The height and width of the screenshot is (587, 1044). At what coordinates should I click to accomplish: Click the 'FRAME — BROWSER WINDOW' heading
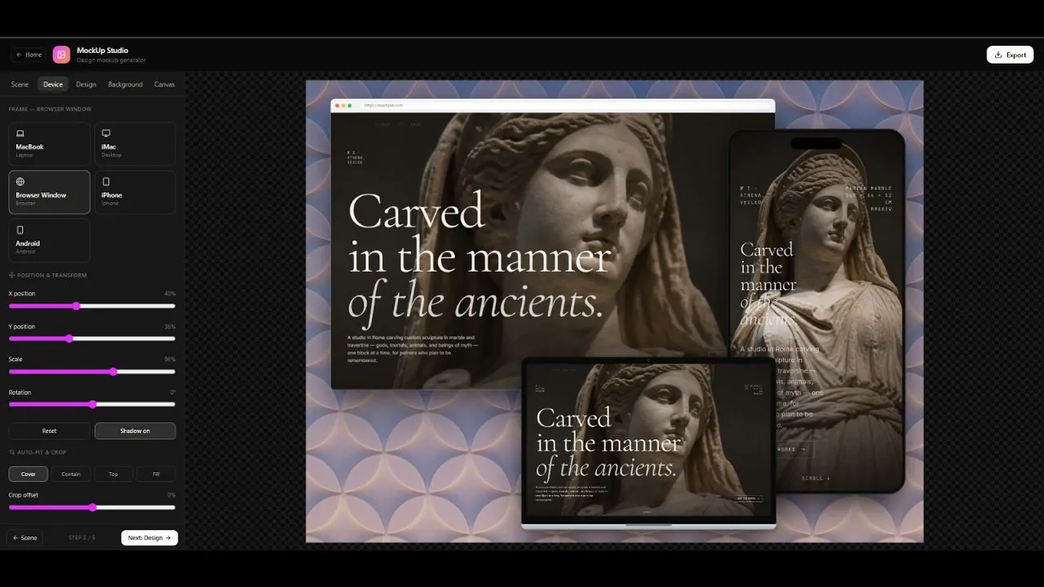(50, 109)
